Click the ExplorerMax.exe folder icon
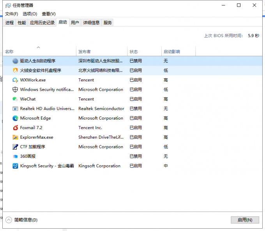The height and width of the screenshot is (231, 265). pos(15,137)
